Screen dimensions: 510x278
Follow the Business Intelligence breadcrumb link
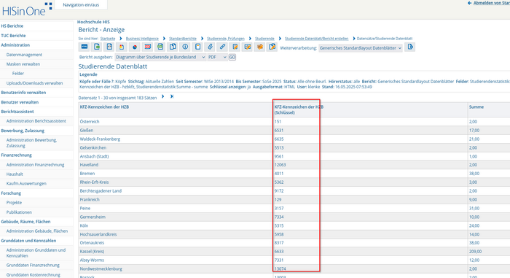[142, 39]
